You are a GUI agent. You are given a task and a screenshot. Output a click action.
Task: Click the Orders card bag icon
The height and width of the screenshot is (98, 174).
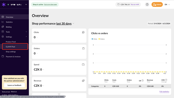click(83, 48)
